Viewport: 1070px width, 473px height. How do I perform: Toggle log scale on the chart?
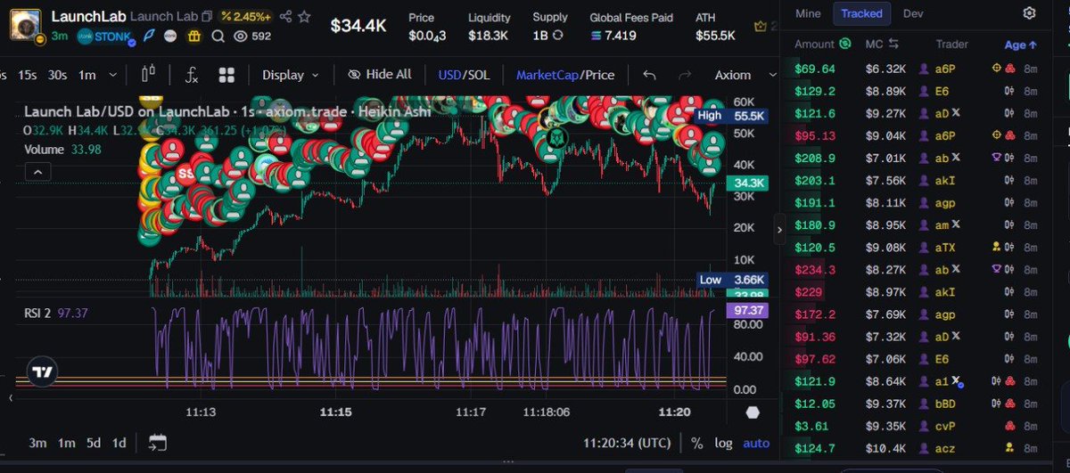point(723,443)
